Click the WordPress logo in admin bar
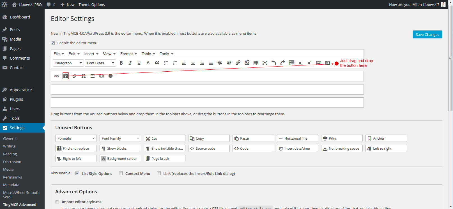This screenshot has height=209, width=453. (4, 4)
